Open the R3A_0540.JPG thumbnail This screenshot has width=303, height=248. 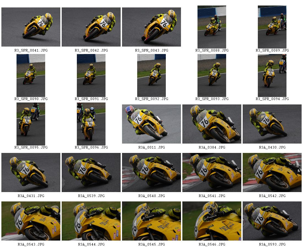[151, 172]
